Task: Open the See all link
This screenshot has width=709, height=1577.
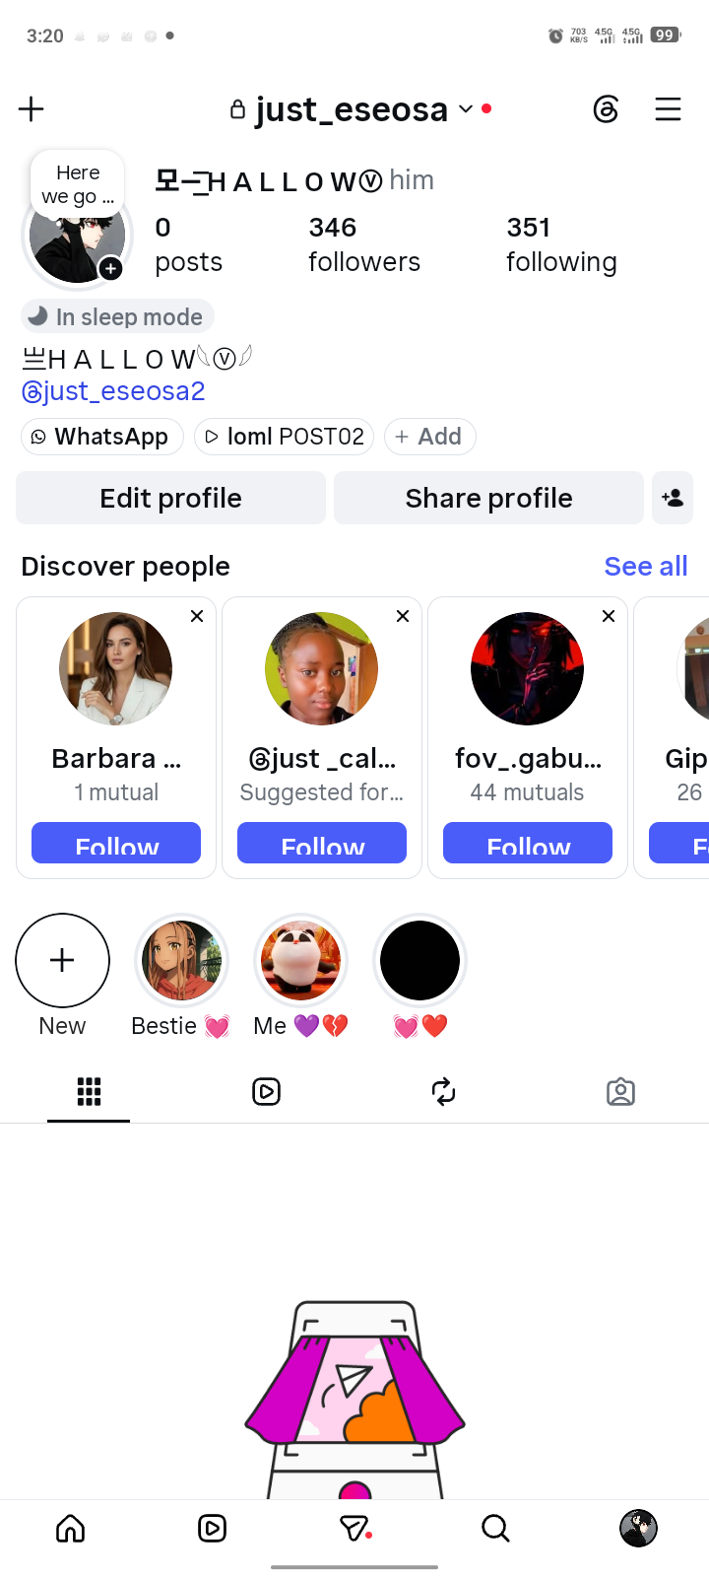Action: click(x=646, y=566)
